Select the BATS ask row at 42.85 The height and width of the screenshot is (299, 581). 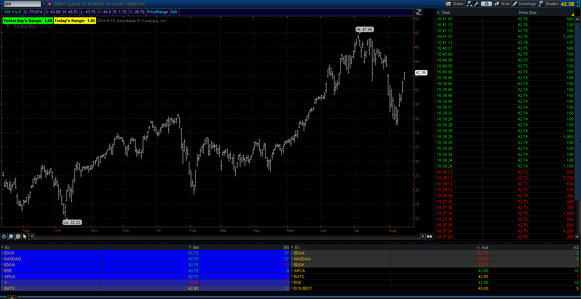point(435,277)
